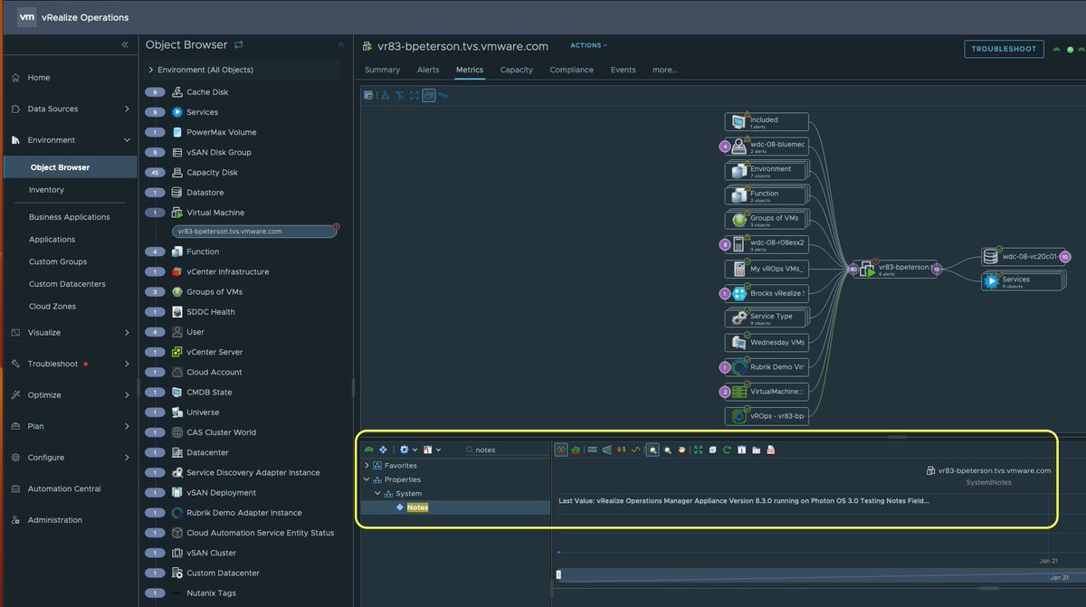
Task: Select the zoom-by-selection magnifier tool
Action: pyautogui.click(x=653, y=450)
